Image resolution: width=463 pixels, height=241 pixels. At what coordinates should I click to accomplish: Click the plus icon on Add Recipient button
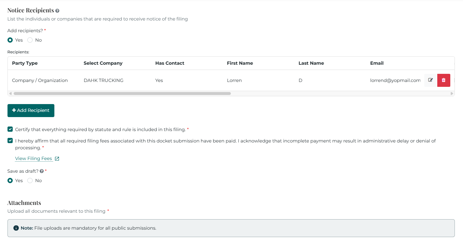[x=14, y=110]
